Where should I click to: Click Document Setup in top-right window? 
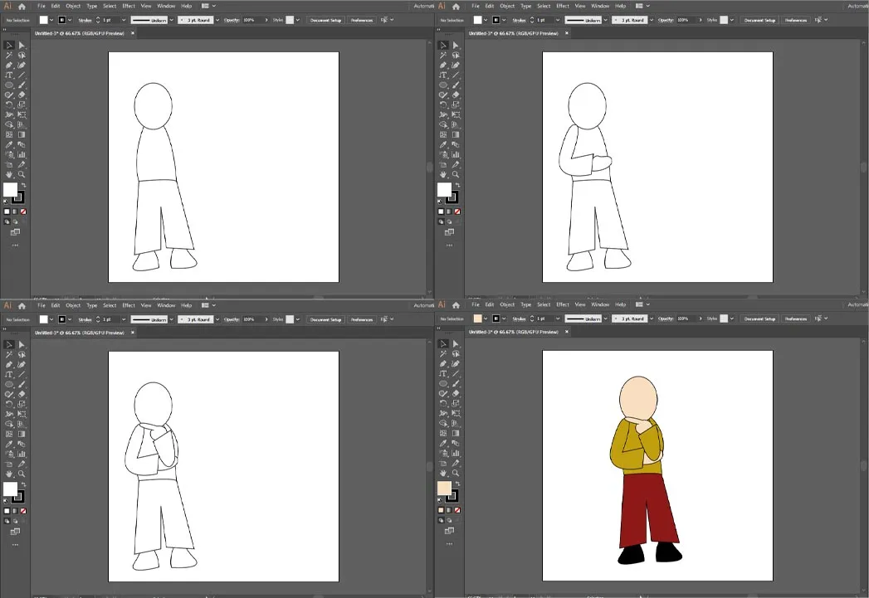point(759,20)
